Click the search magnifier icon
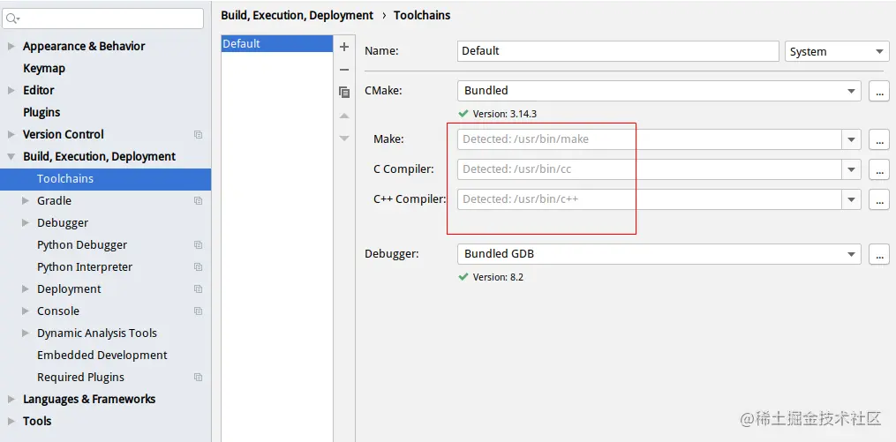 pyautogui.click(x=12, y=19)
